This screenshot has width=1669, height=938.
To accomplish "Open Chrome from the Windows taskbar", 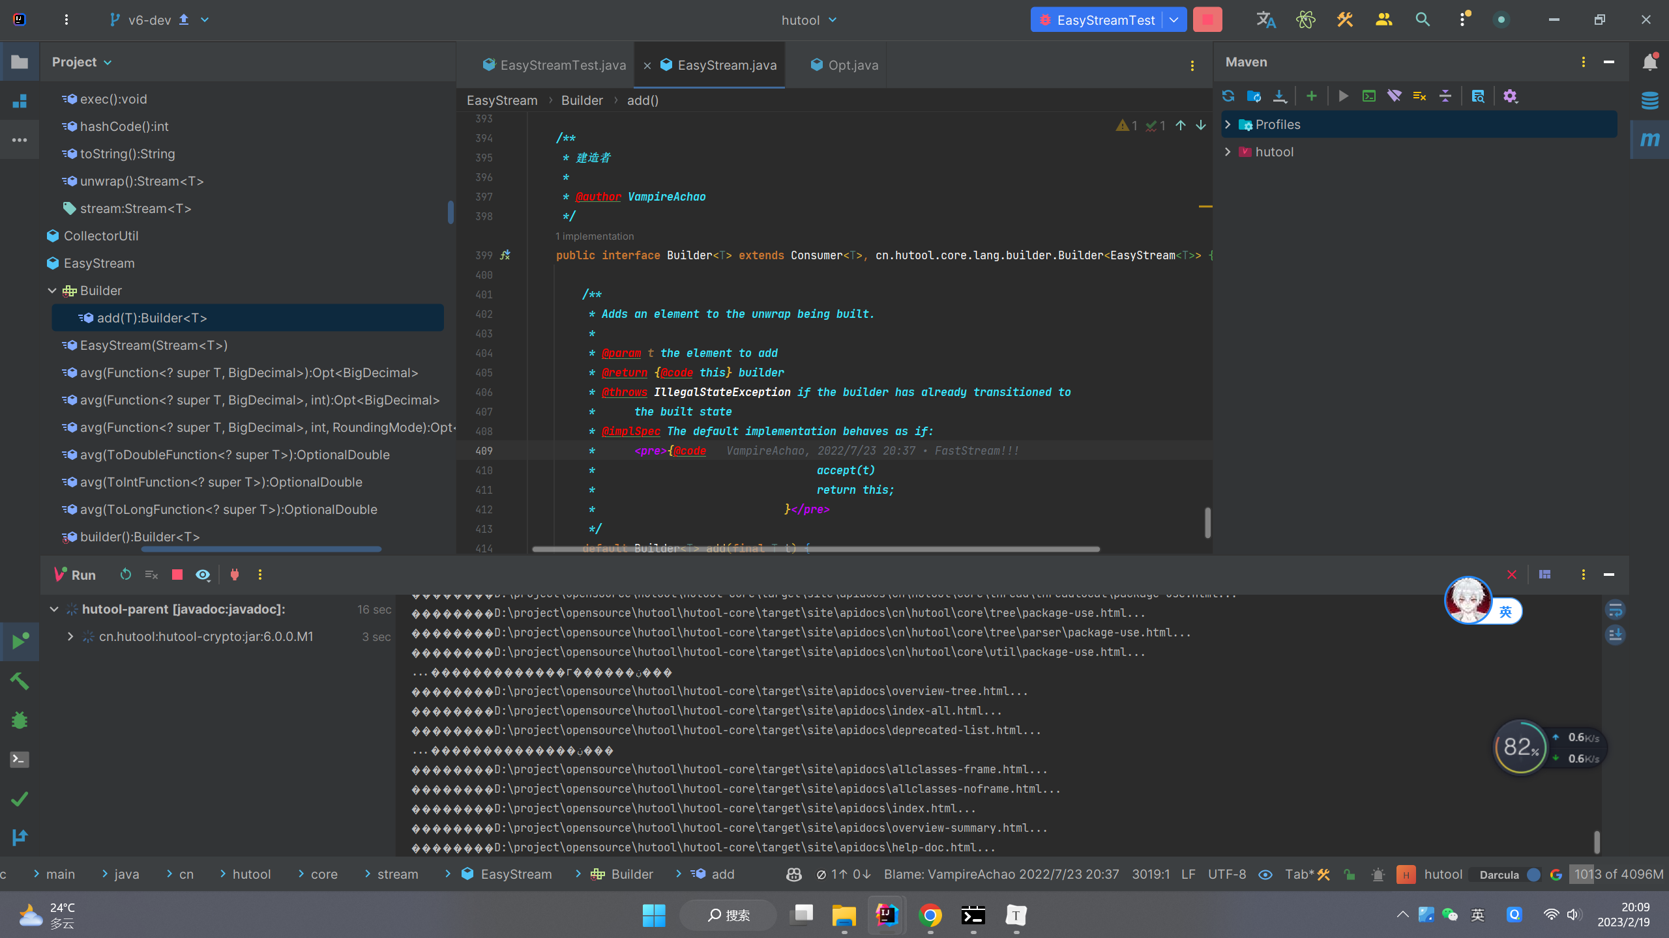I will pyautogui.click(x=930, y=915).
